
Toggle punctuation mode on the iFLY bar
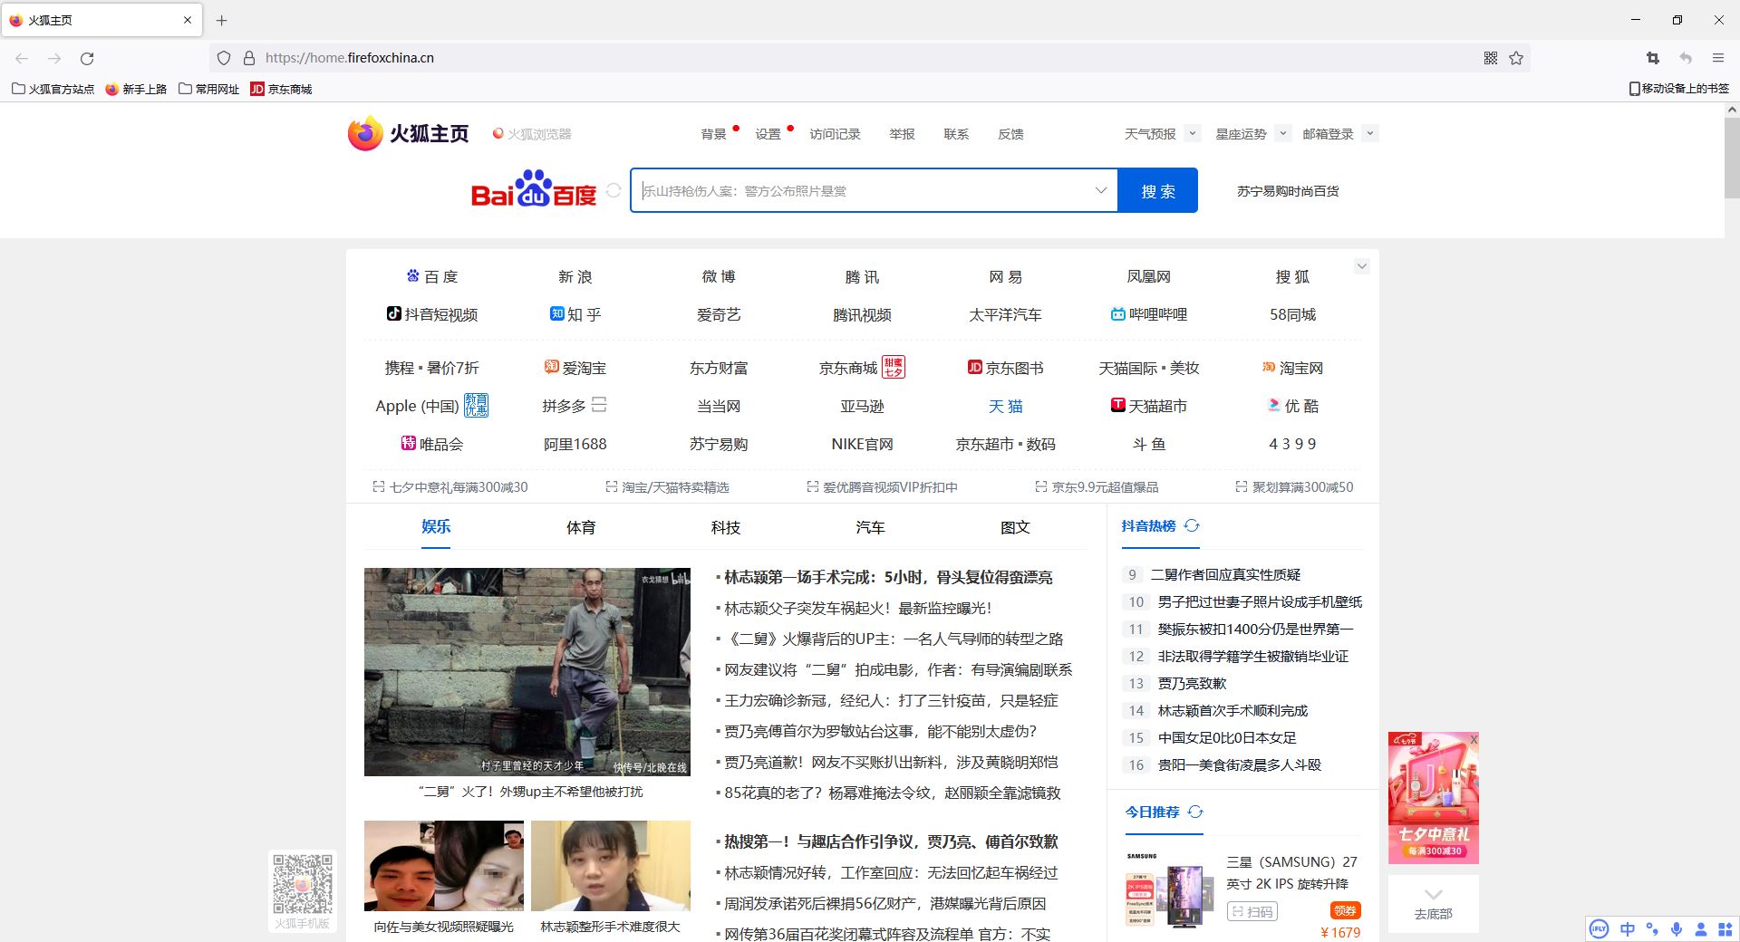tap(1651, 929)
